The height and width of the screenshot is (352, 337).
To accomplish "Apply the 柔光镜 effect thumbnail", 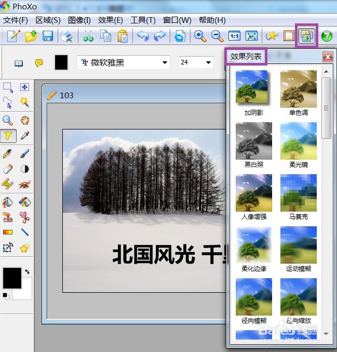I will pos(299,140).
